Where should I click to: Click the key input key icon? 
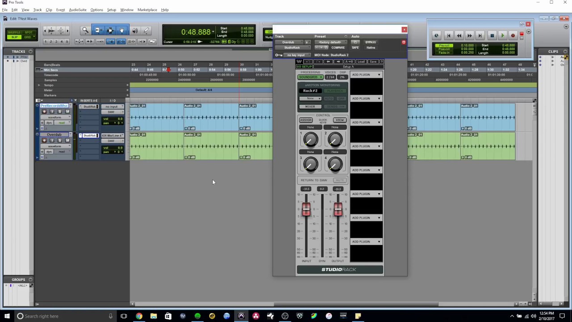click(x=278, y=55)
